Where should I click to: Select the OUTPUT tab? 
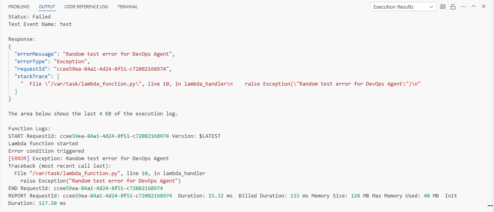click(47, 7)
